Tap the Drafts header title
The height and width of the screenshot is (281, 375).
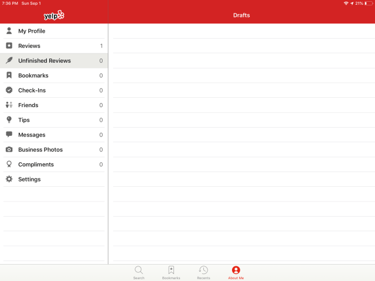tap(241, 15)
